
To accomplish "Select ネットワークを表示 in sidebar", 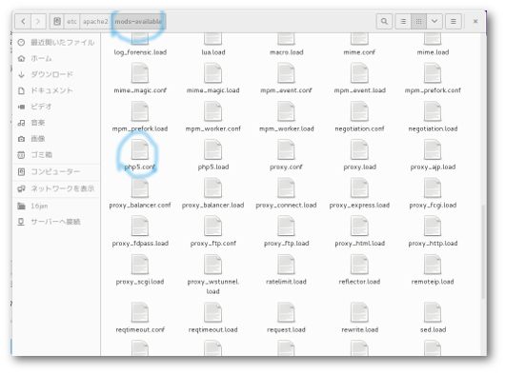I will tap(56, 188).
